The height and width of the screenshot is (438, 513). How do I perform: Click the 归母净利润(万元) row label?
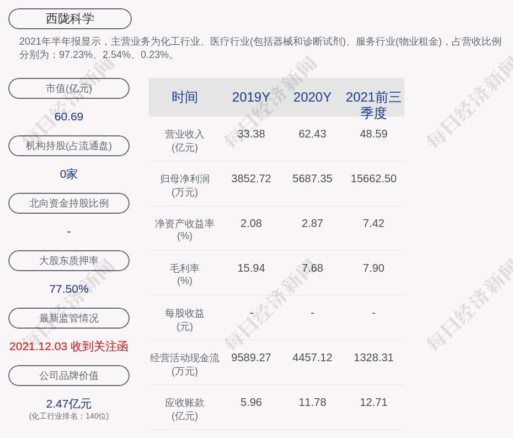tap(185, 186)
